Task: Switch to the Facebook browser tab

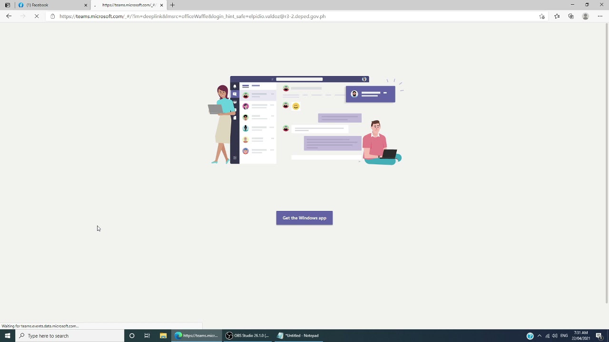Action: pyautogui.click(x=52, y=5)
